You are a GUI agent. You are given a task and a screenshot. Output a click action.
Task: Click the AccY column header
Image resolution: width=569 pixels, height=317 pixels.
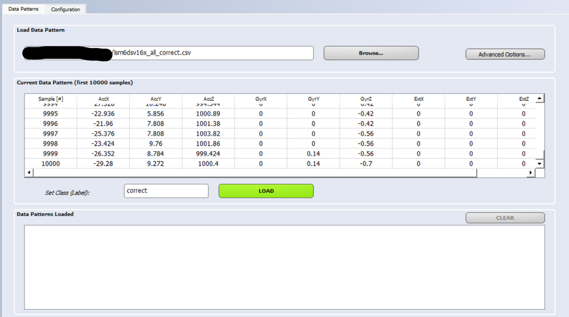coord(155,99)
